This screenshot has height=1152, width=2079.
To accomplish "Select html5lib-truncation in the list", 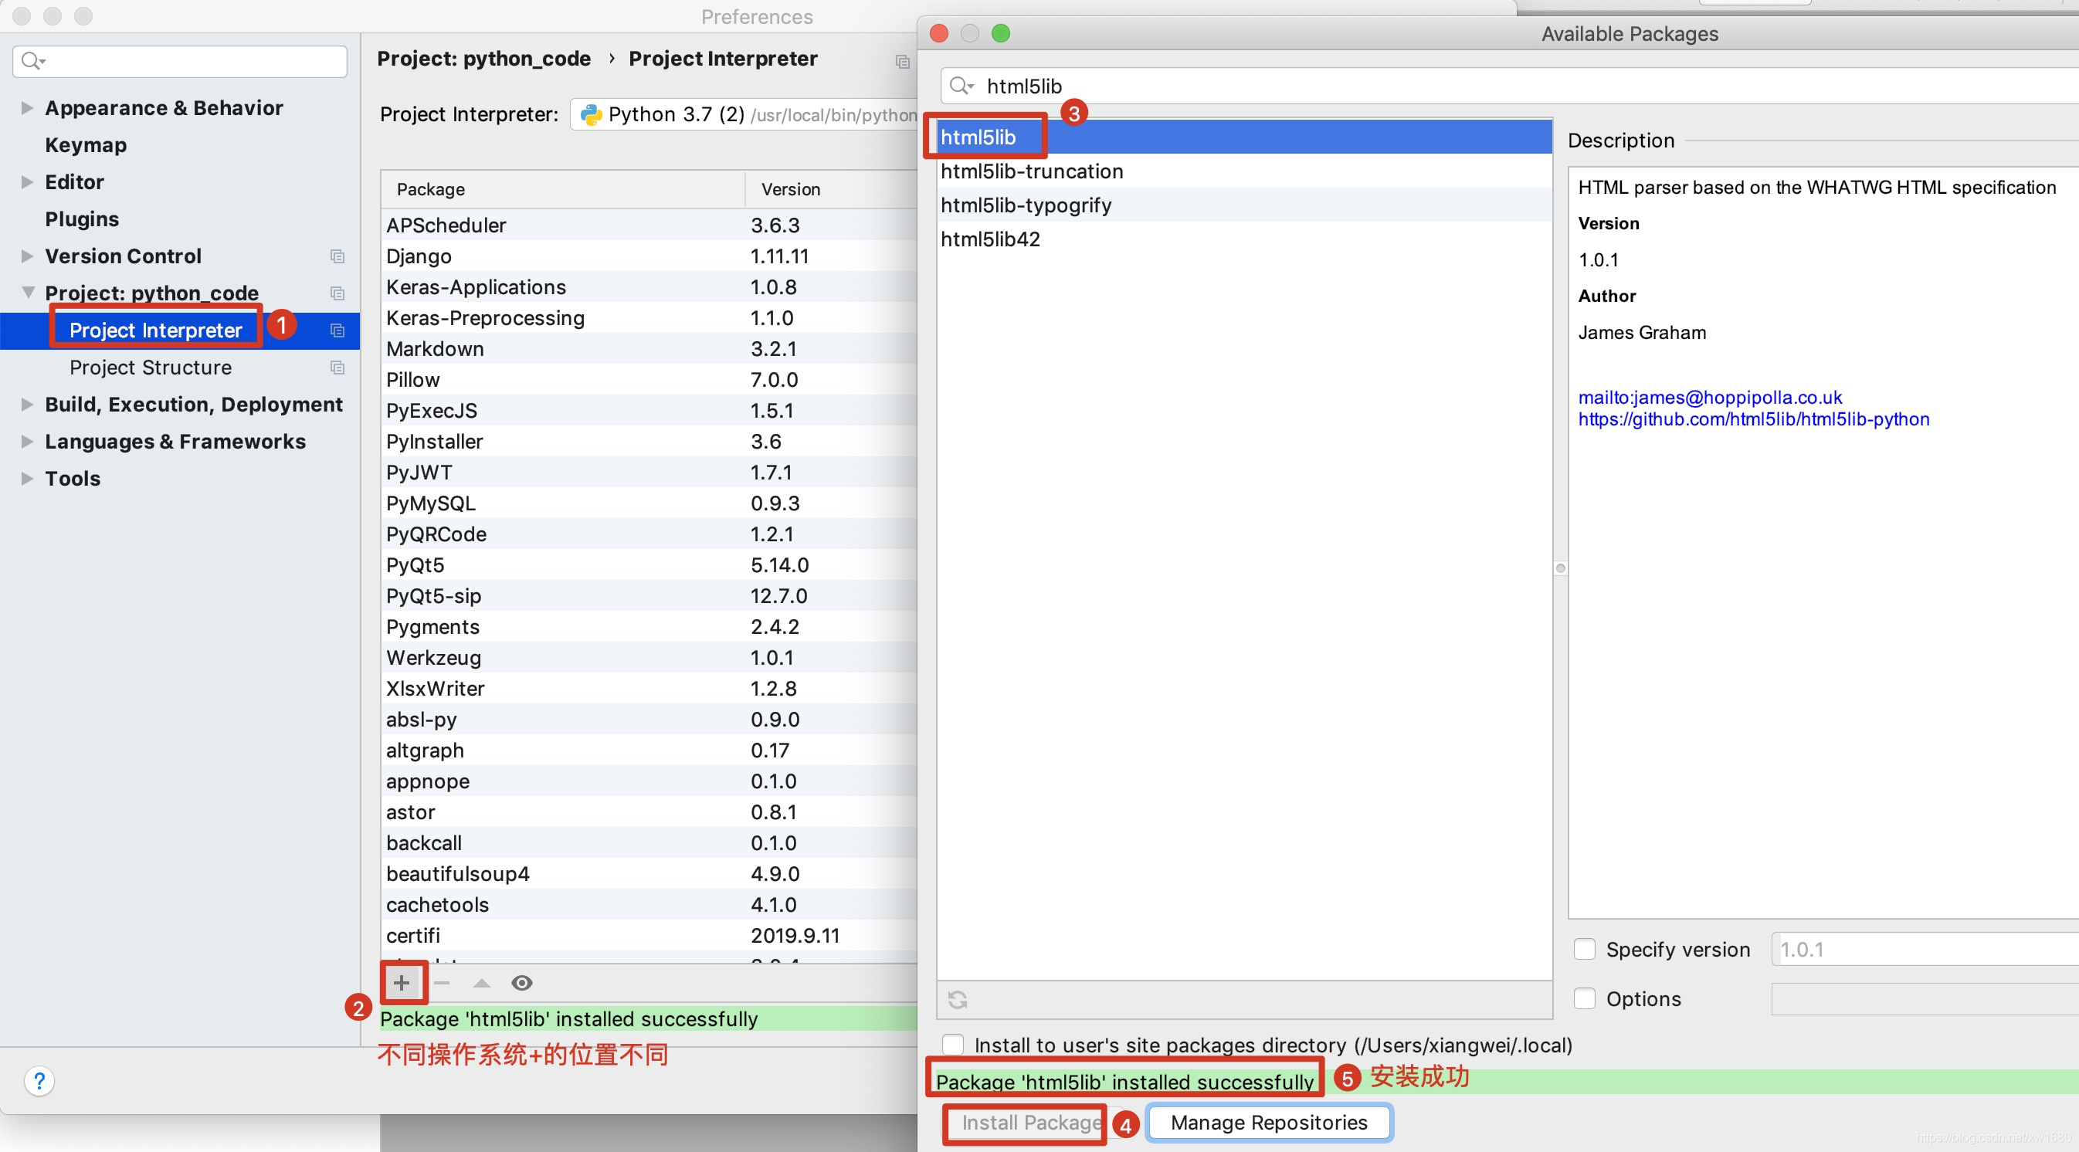I will [1244, 171].
